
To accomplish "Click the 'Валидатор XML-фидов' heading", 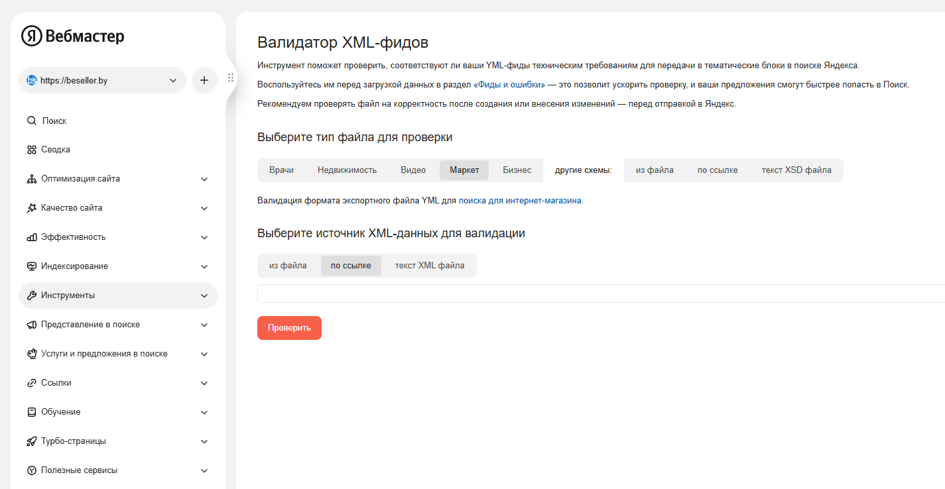I will (343, 42).
